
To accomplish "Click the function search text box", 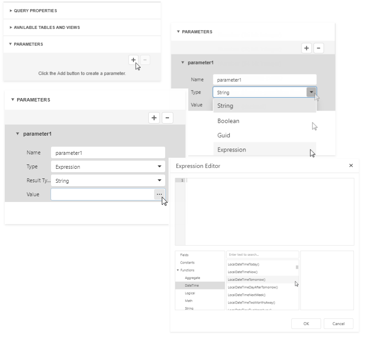I will pyautogui.click(x=262, y=255).
